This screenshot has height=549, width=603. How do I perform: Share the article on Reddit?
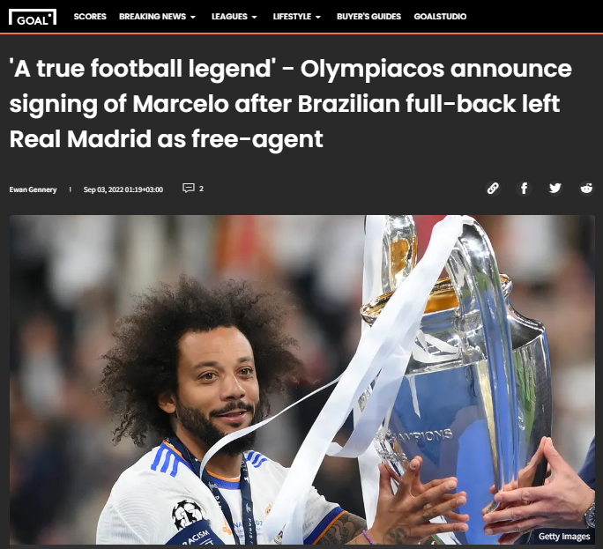(x=586, y=189)
